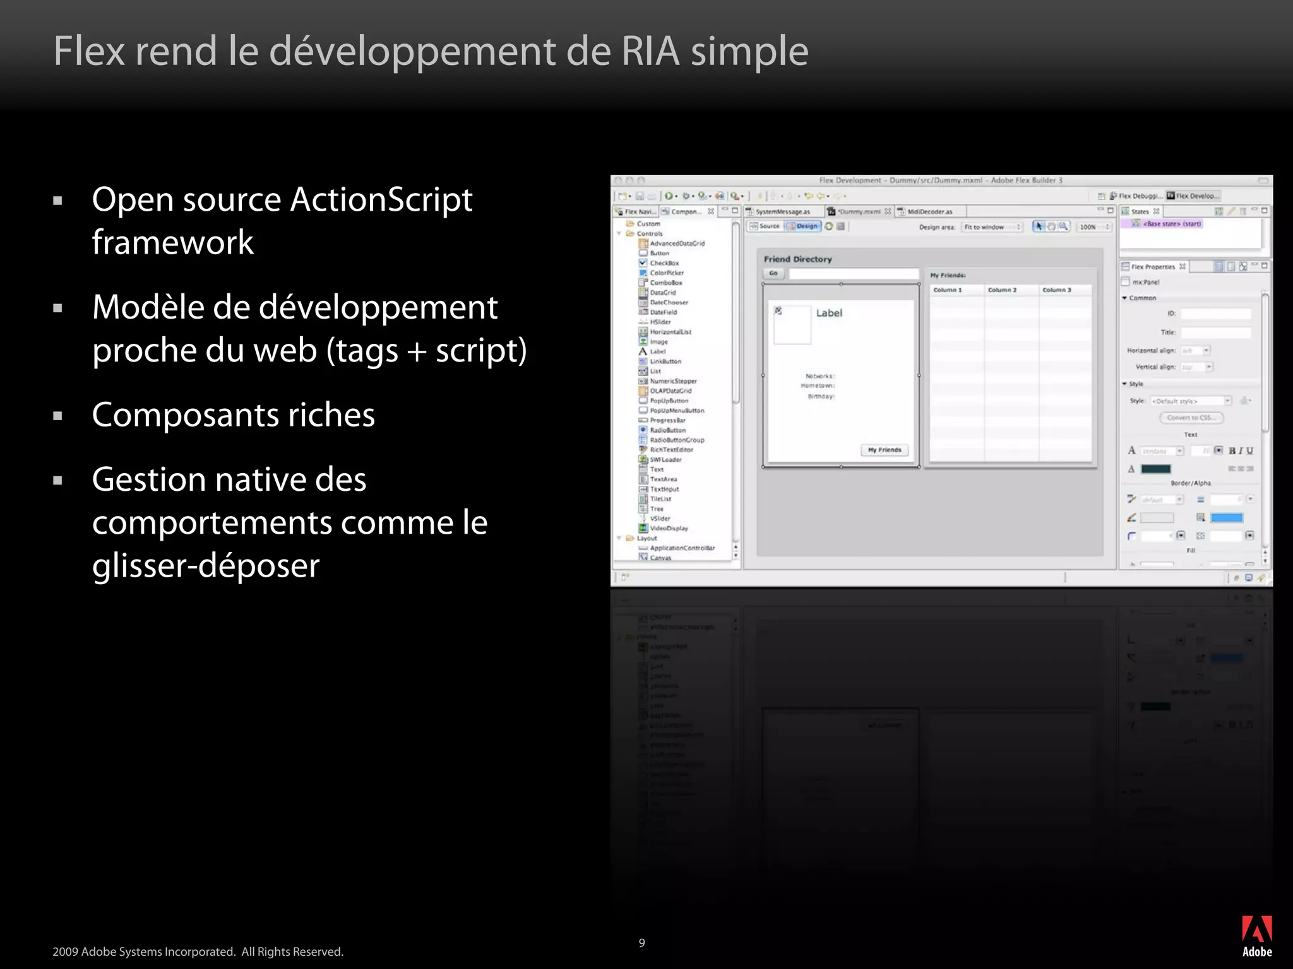The width and height of the screenshot is (1293, 969).
Task: Click the SWFLoader component icon
Action: [643, 459]
